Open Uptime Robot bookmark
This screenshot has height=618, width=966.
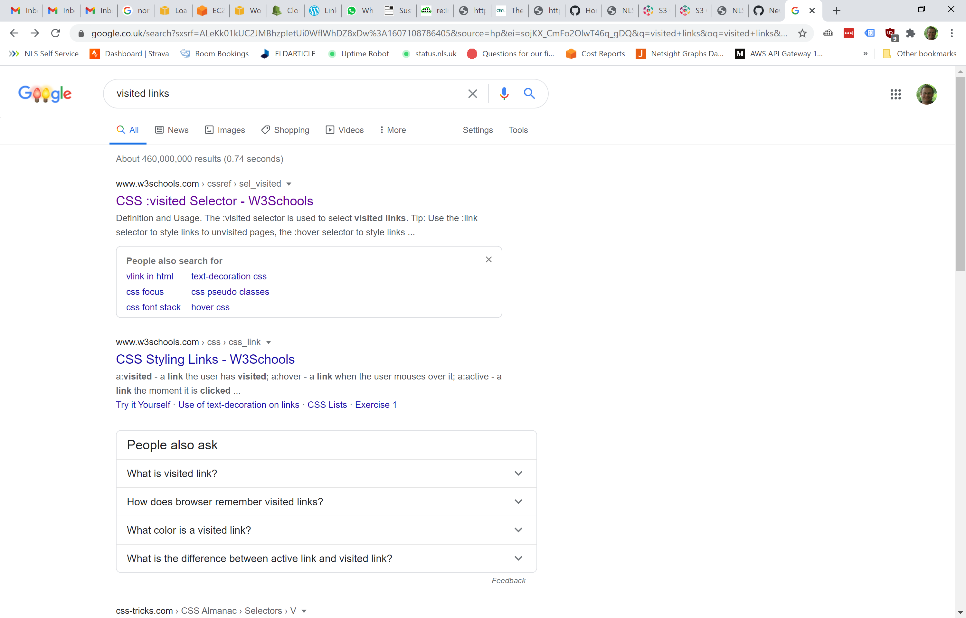click(x=358, y=54)
